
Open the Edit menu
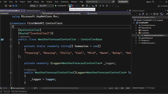pyautogui.click(x=5, y=2)
